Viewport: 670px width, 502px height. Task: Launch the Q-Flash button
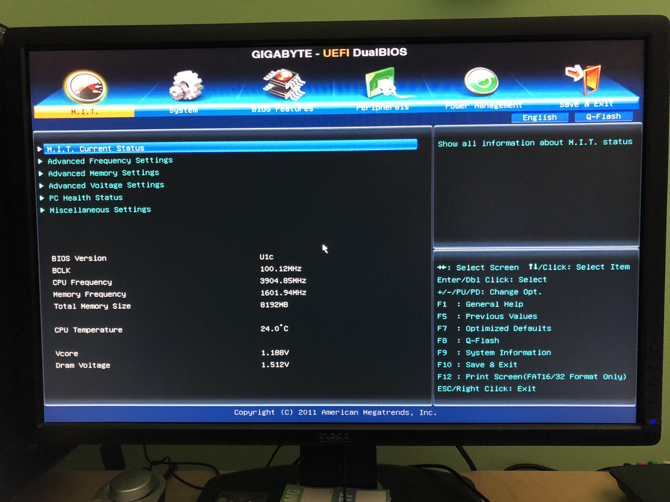coord(603,116)
